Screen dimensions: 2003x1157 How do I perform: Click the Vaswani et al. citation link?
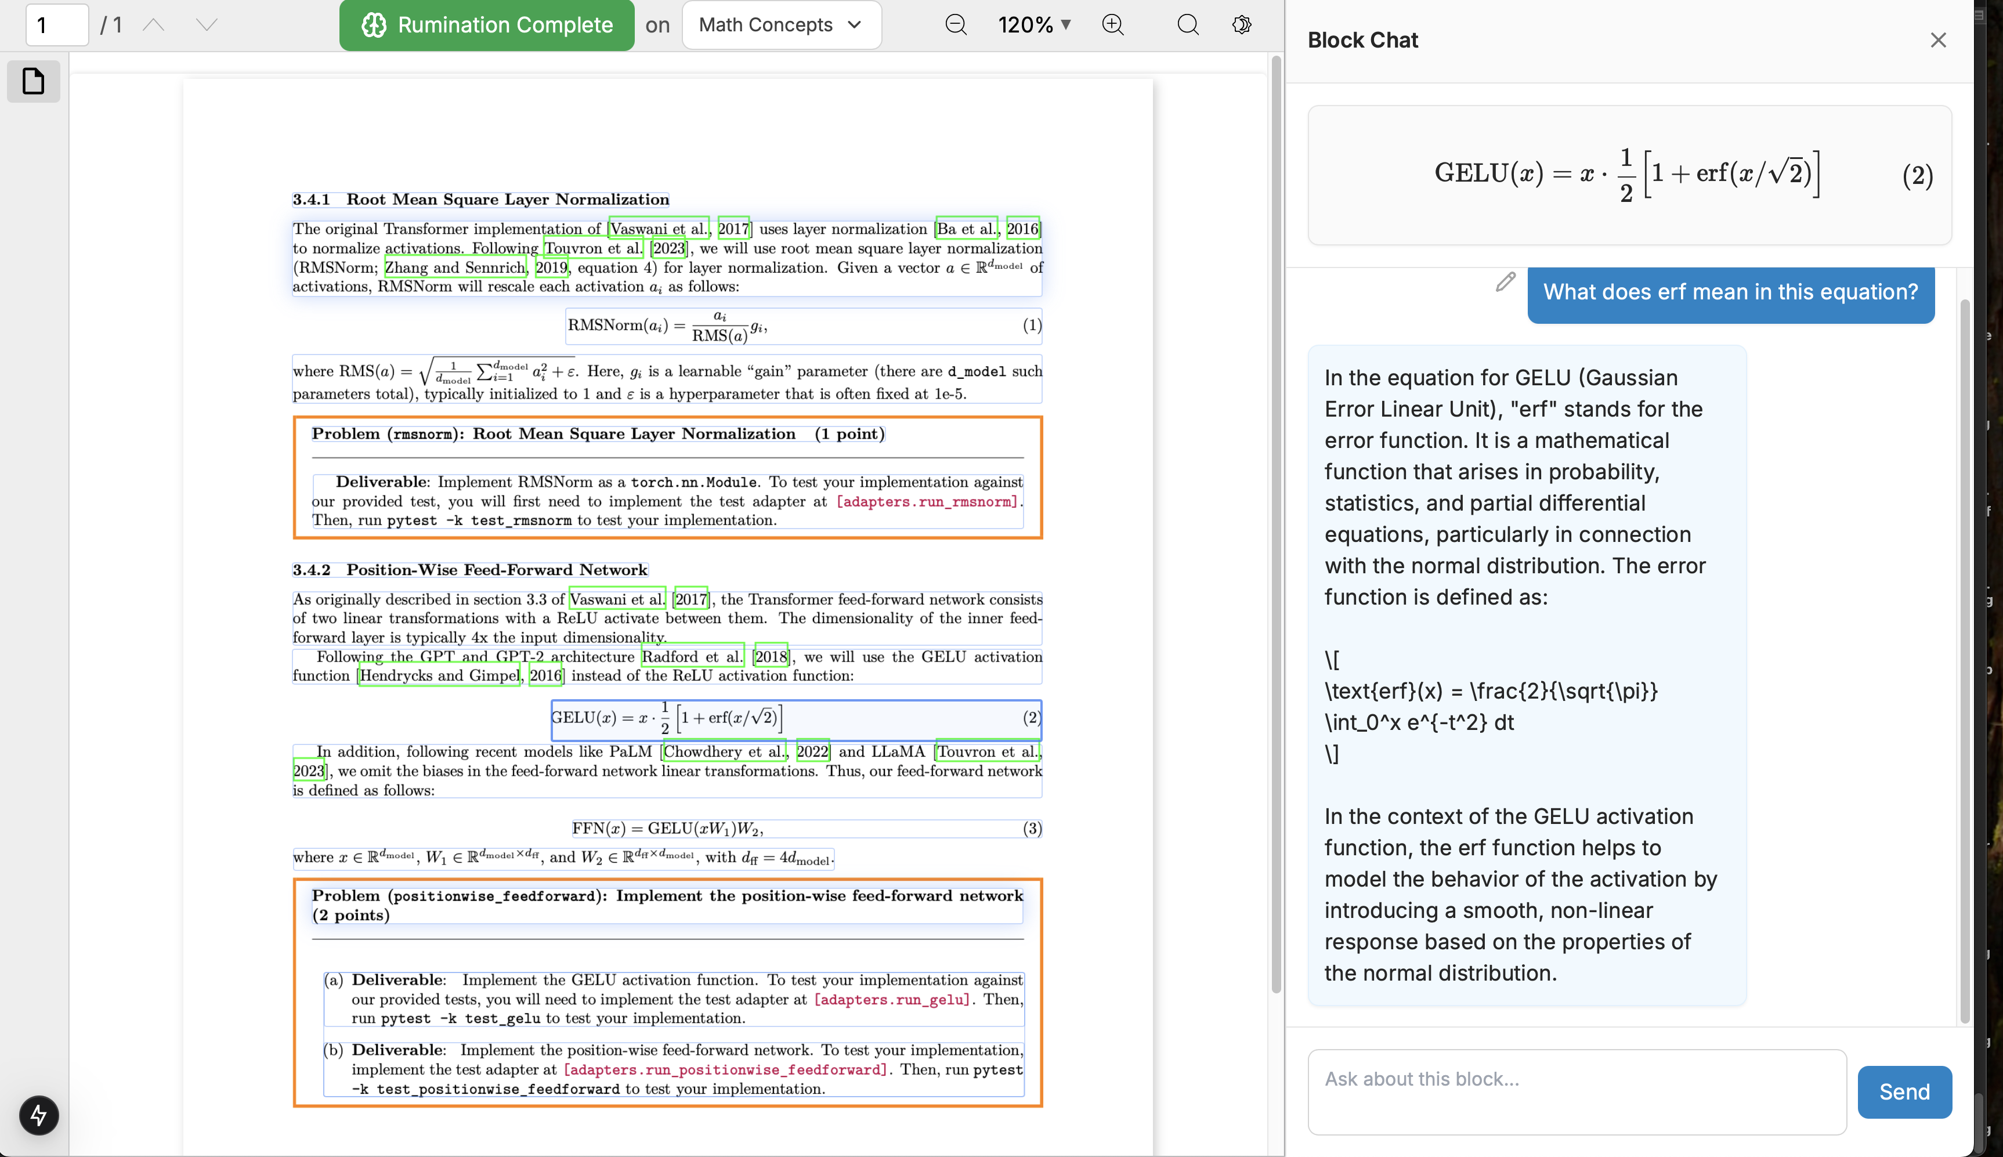tap(658, 229)
